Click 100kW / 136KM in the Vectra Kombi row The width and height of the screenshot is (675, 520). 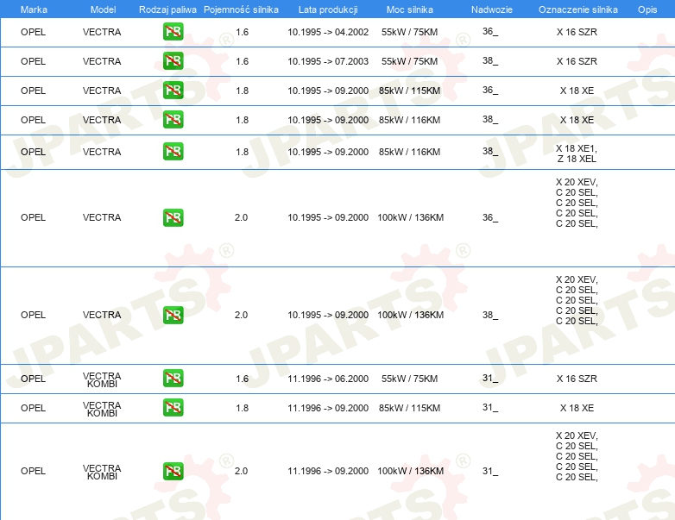(x=411, y=471)
